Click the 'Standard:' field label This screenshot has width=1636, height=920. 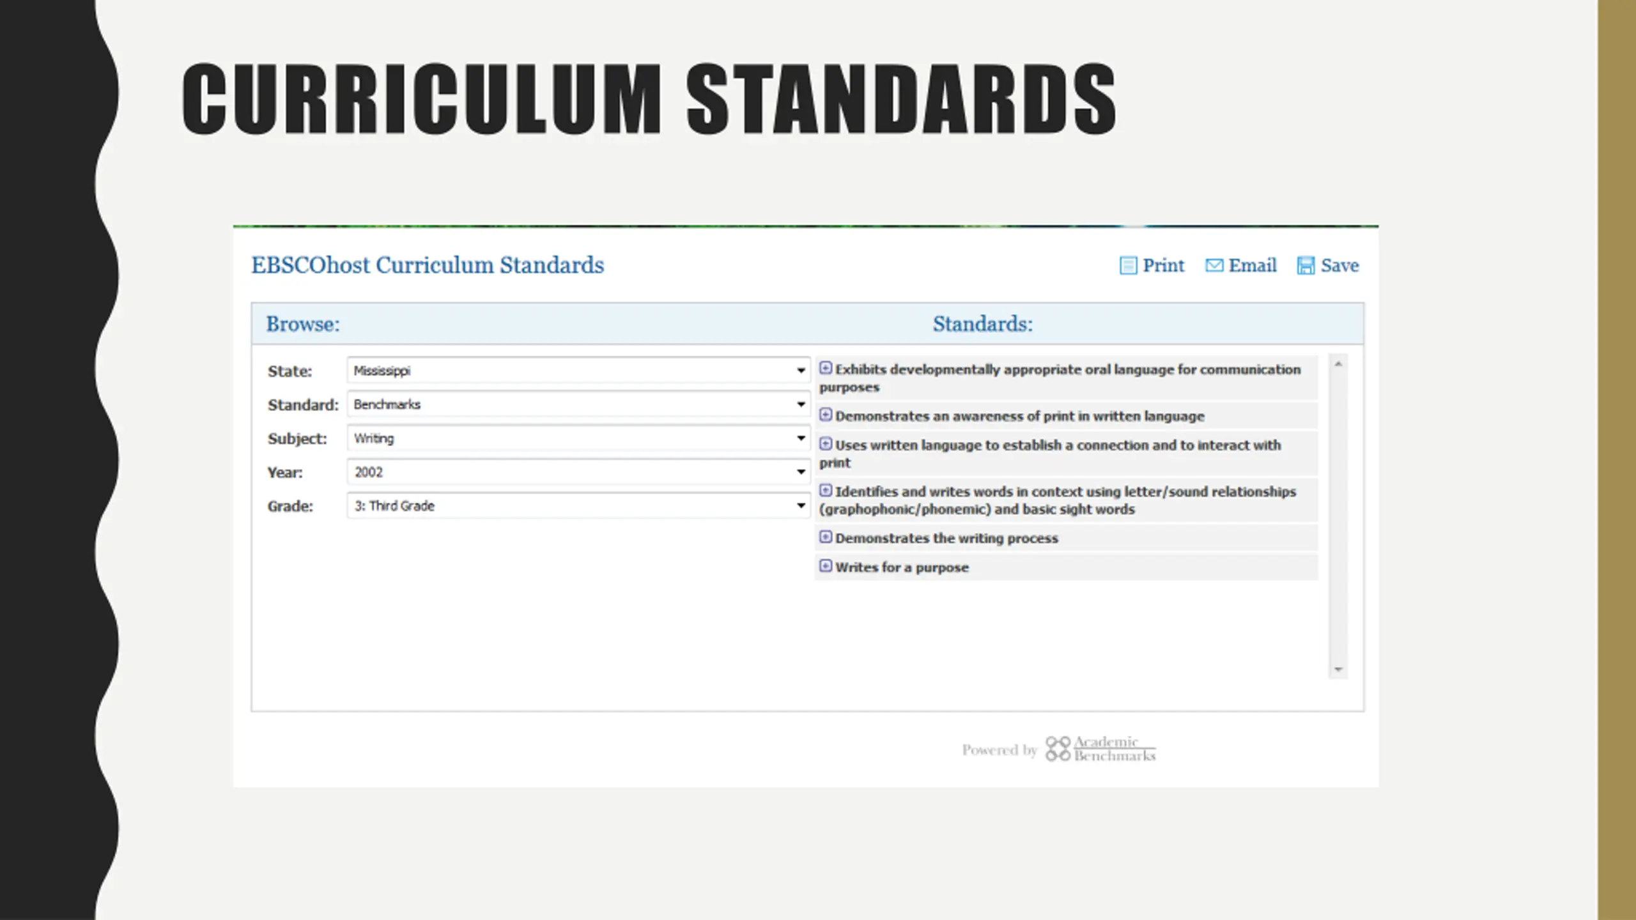click(x=303, y=405)
